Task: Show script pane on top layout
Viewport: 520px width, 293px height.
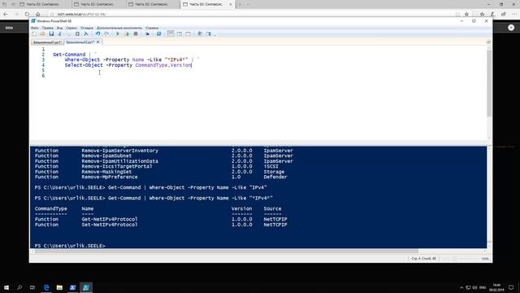Action: click(x=171, y=34)
